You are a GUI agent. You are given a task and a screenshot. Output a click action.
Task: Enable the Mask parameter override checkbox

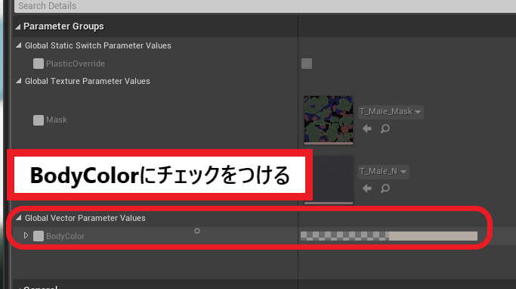[x=39, y=120]
